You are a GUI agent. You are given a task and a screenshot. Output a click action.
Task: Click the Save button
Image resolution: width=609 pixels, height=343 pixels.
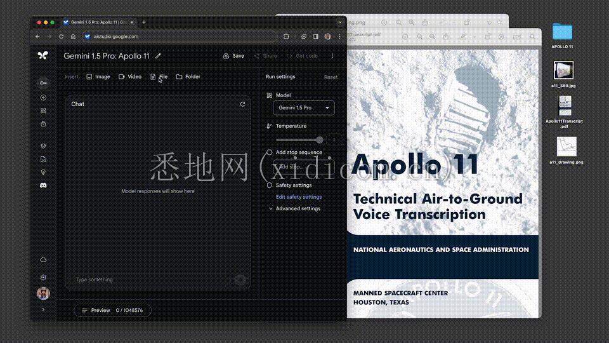pos(233,56)
